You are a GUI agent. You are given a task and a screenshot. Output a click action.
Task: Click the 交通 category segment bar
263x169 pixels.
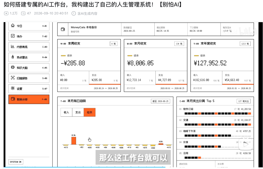coord(218,124)
